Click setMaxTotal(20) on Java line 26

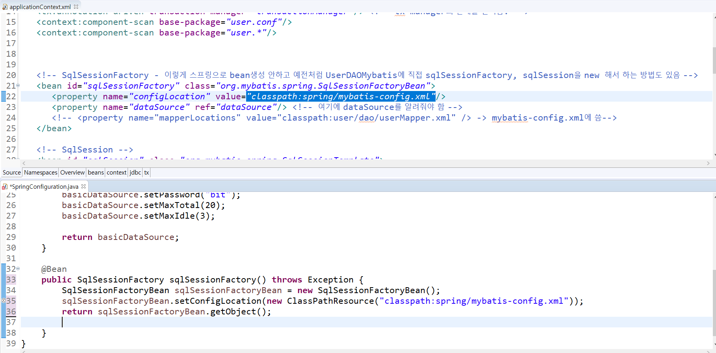point(182,205)
